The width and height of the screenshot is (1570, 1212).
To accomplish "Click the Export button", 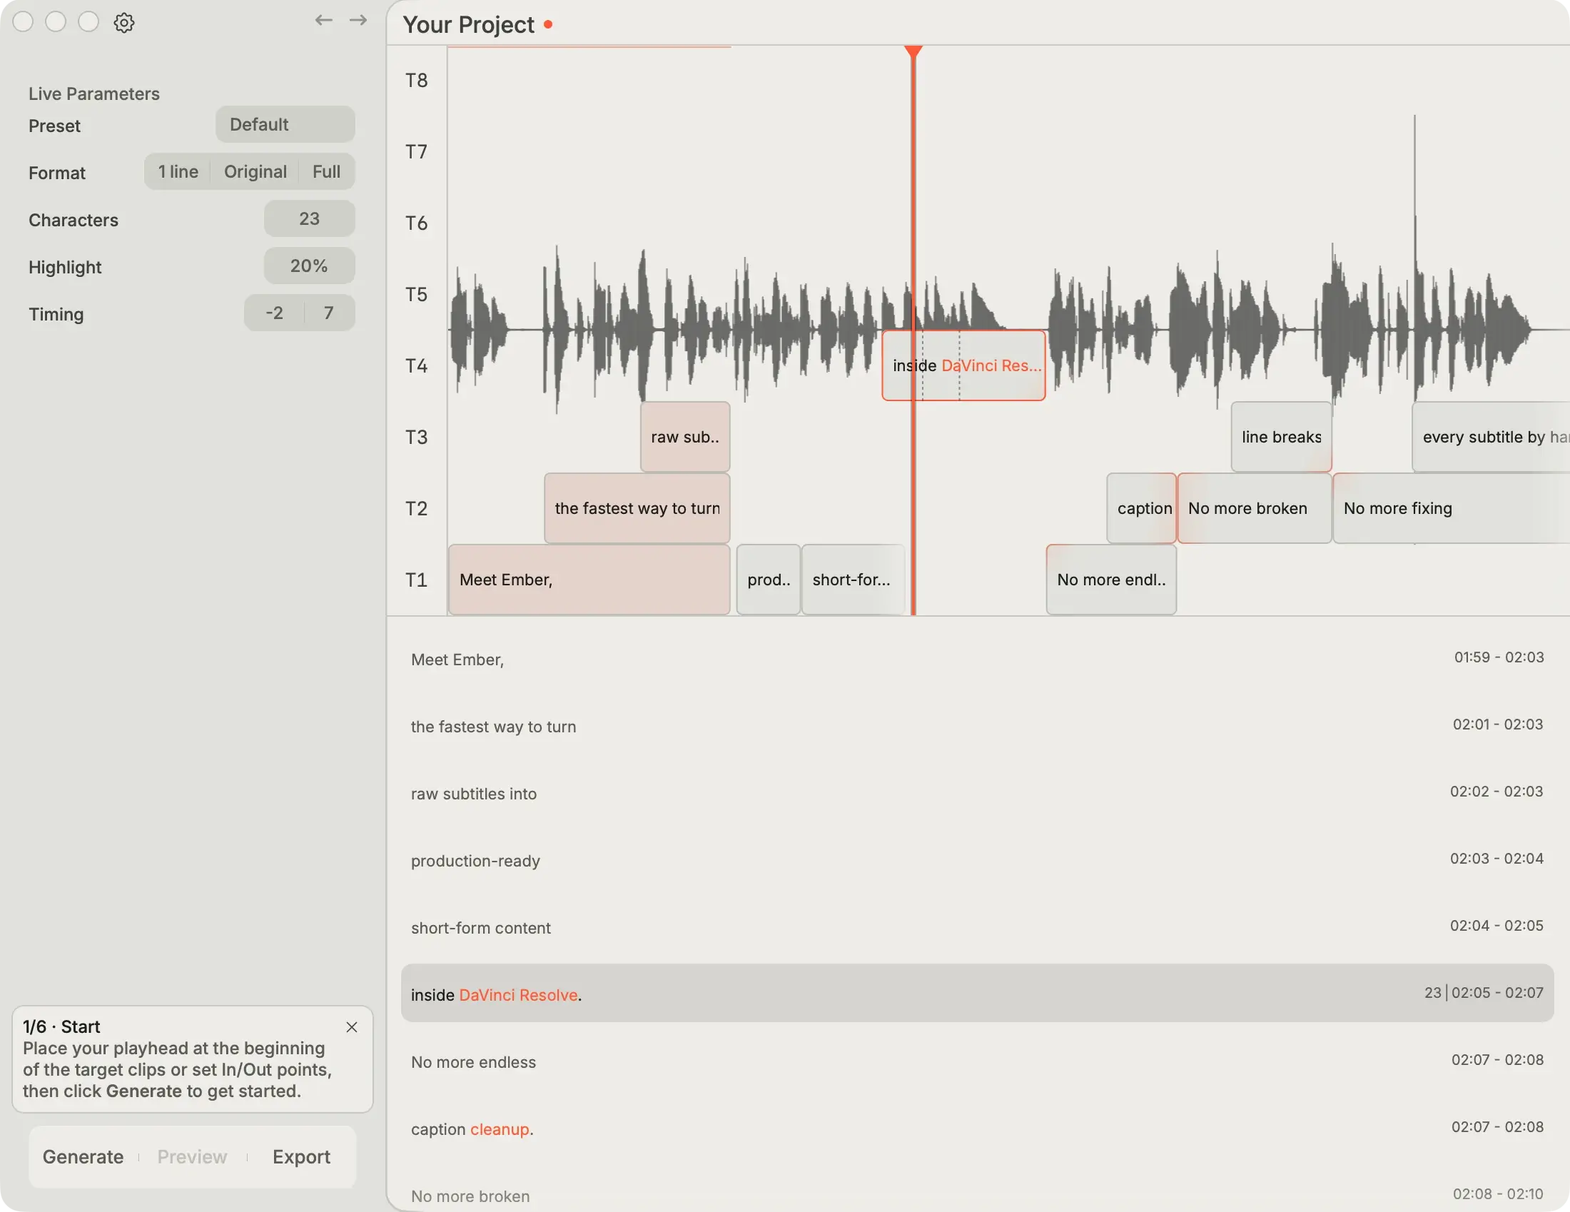I will point(301,1156).
